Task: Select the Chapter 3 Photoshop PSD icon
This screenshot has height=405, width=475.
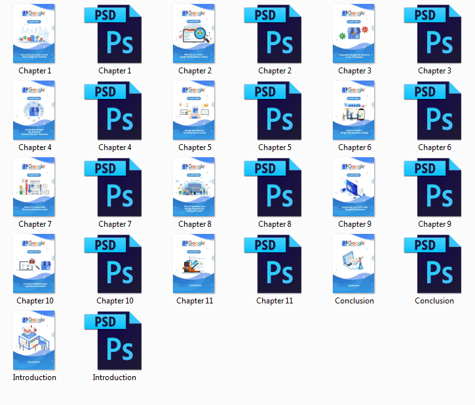Action: (x=434, y=34)
